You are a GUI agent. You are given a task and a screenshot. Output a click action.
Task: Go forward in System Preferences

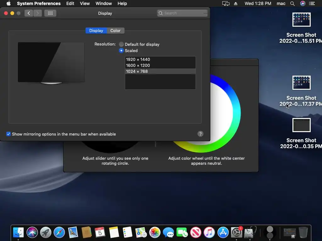37,13
